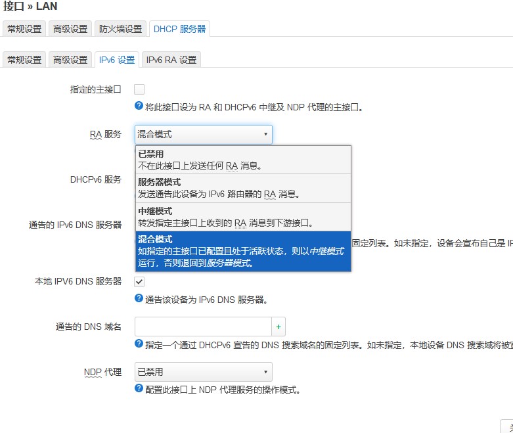This screenshot has width=513, height=433.
Task: Open the IPv6 RA 设置 tab
Action: point(171,60)
